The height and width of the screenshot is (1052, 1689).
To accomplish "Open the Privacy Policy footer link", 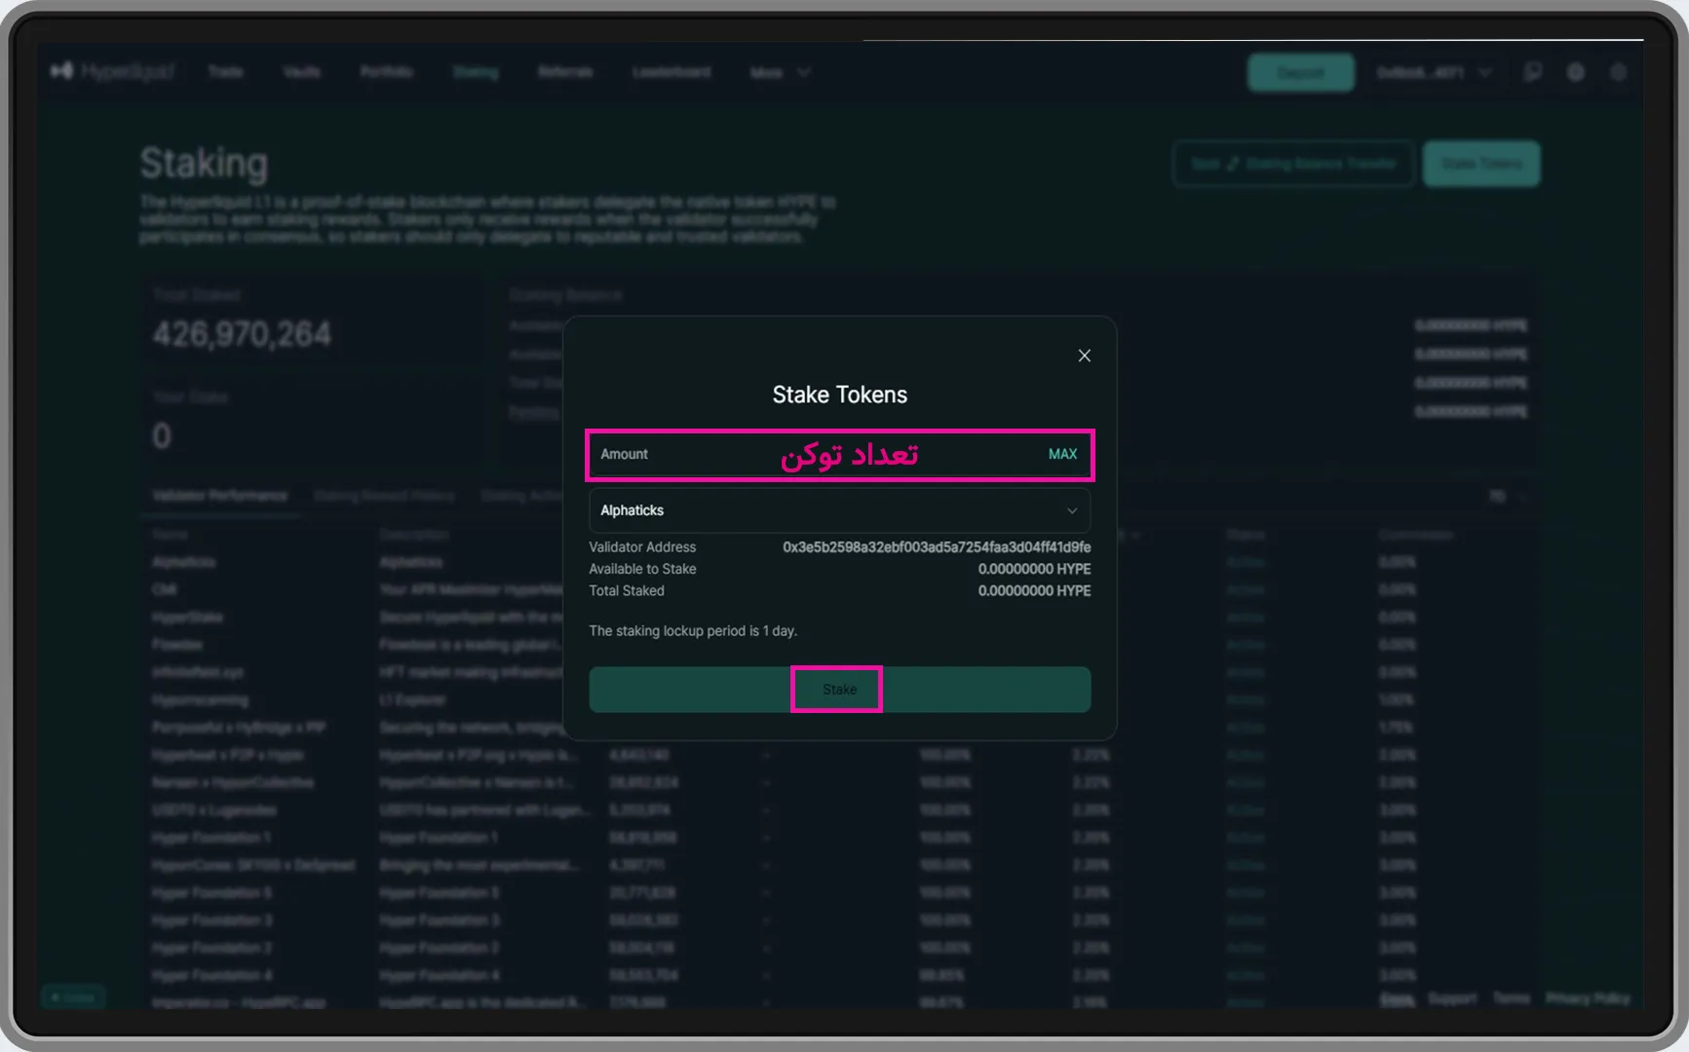I will [1587, 998].
